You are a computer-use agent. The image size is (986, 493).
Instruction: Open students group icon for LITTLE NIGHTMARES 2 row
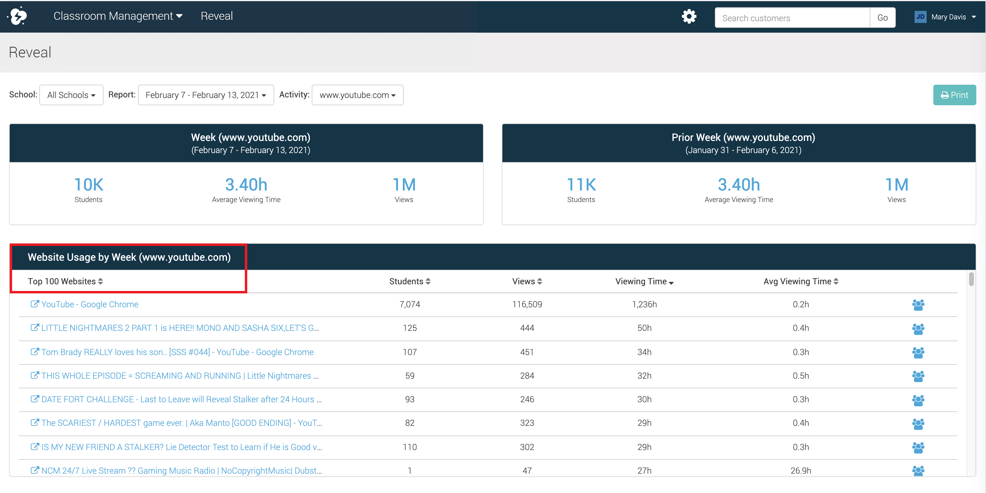click(x=918, y=328)
